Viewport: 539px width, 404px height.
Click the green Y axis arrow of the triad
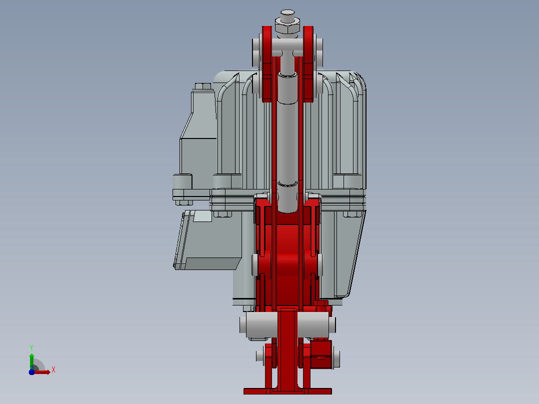[x=31, y=361]
